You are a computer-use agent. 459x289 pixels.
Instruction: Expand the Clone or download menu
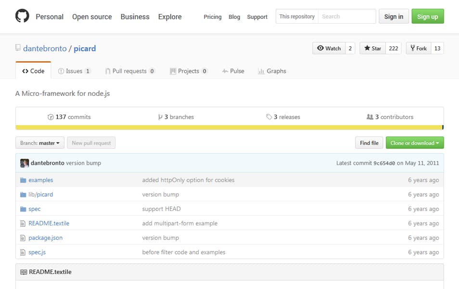(x=414, y=143)
